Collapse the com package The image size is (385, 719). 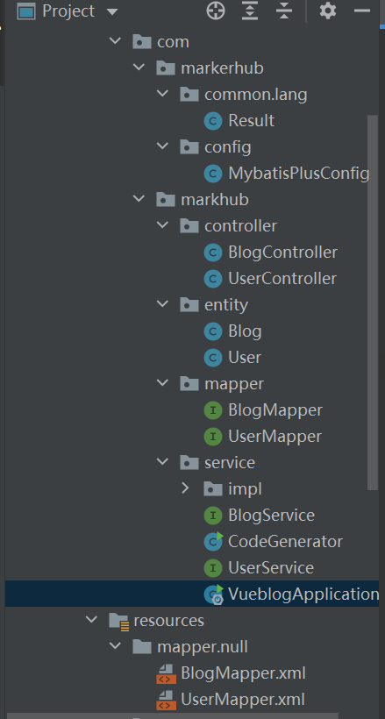(115, 41)
